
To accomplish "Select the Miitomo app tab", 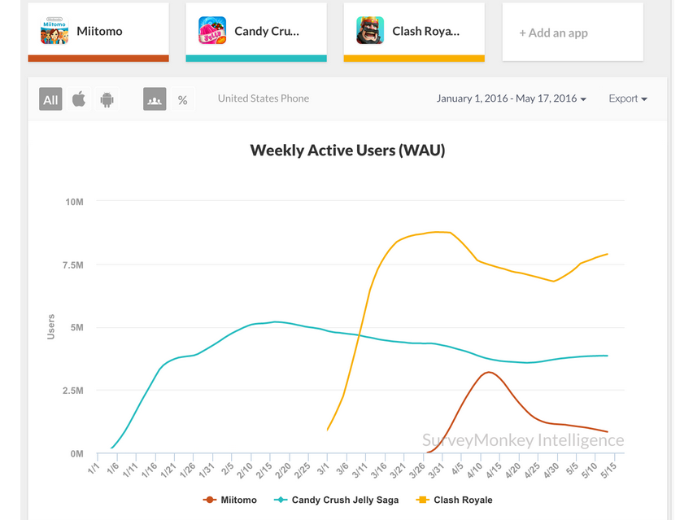I will [98, 31].
